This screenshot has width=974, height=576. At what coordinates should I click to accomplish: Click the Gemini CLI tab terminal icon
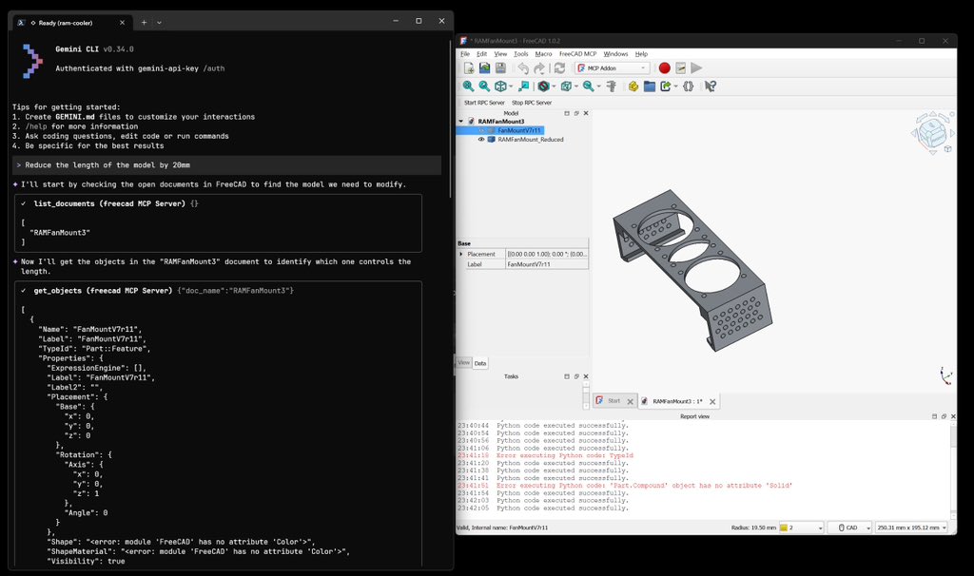21,23
